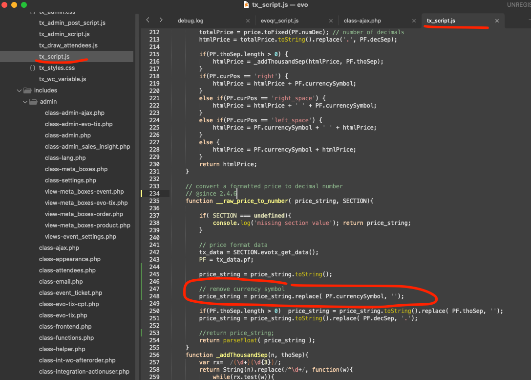Screen dimensions: 531x380
Task: Switch to the class-ajax.php tab
Action: click(x=362, y=21)
